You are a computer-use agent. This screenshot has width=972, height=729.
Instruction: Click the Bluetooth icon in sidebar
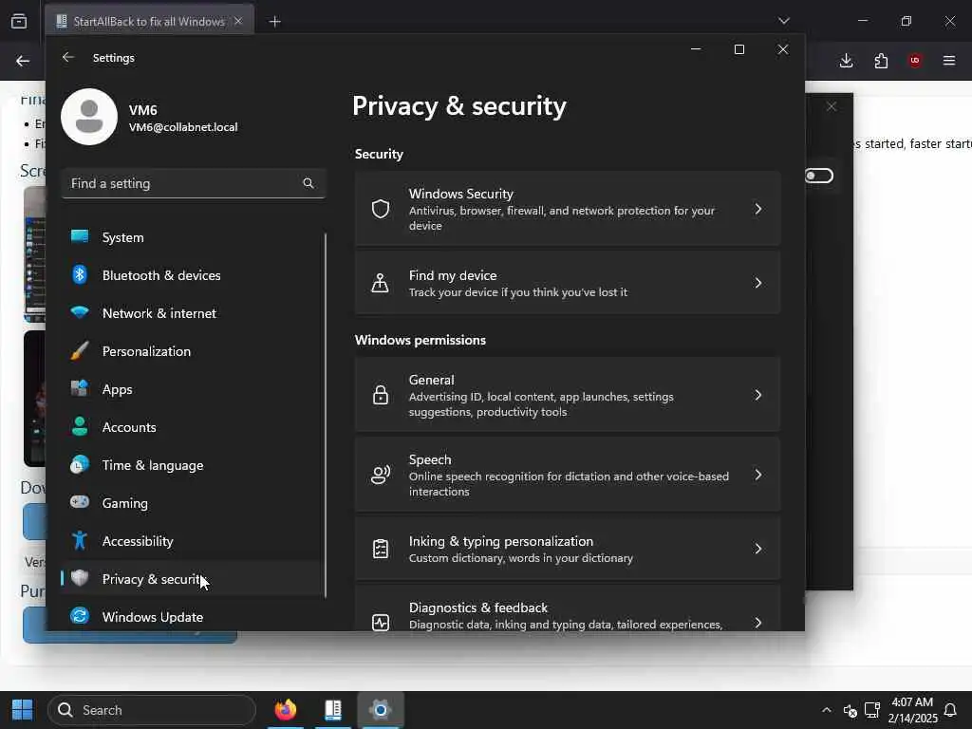[x=80, y=274]
